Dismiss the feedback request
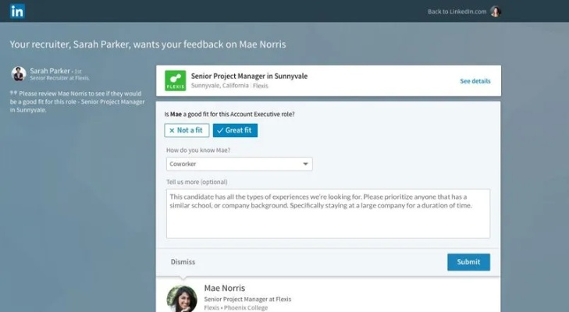This screenshot has width=569, height=312. click(x=183, y=262)
